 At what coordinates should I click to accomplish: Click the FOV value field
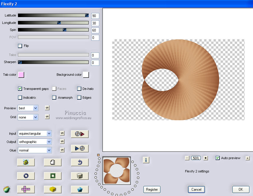95,38
